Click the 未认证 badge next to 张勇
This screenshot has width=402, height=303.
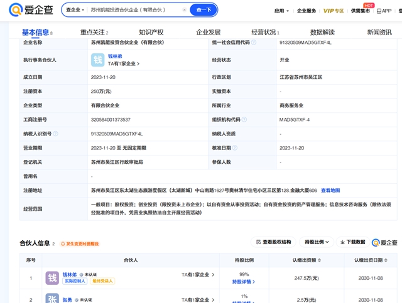click(x=84, y=300)
